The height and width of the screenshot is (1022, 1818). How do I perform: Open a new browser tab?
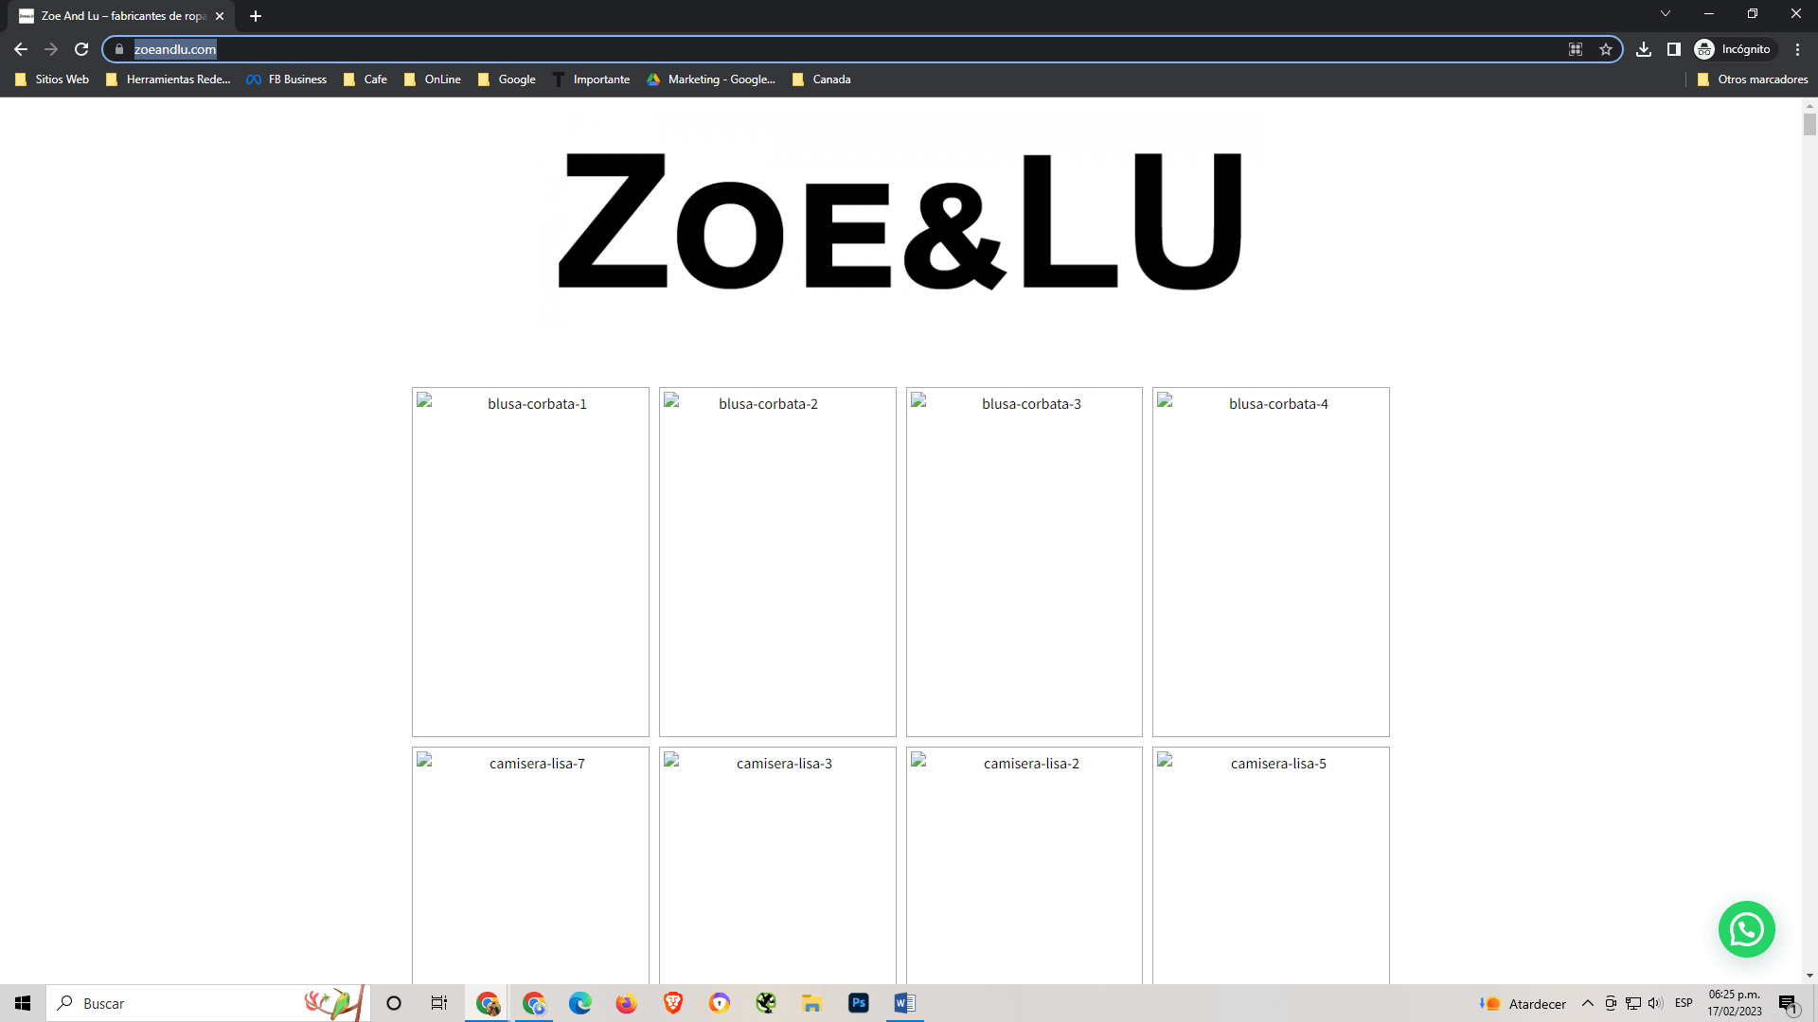(256, 16)
